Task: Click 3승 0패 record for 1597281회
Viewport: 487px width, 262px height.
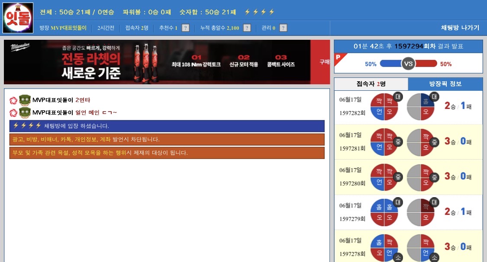Action: pos(458,141)
